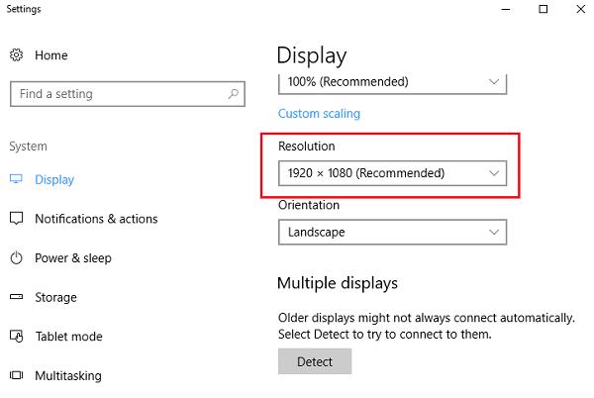594x398 pixels.
Task: Click the search magnifier icon
Action: (233, 94)
